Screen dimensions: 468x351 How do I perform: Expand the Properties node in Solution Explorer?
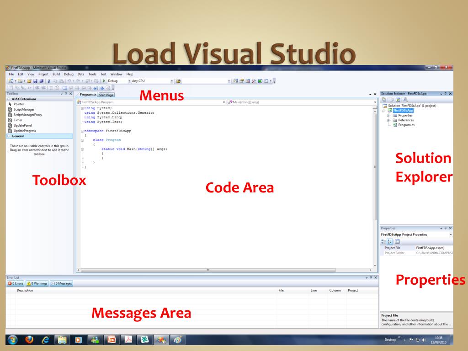[388, 116]
